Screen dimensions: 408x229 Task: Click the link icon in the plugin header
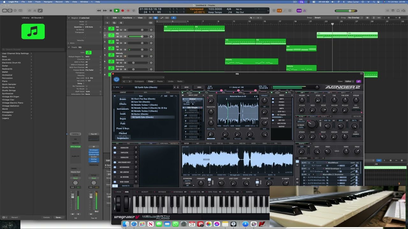359,81
